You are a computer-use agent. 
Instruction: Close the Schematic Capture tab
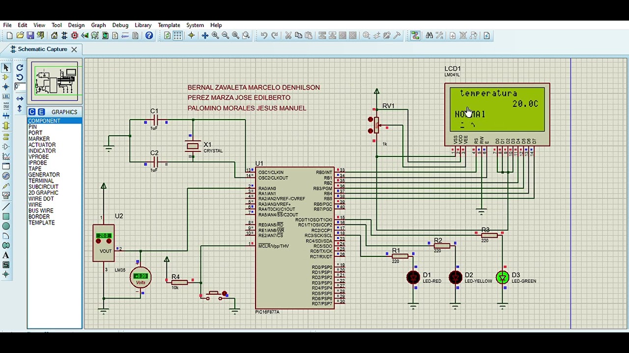74,50
